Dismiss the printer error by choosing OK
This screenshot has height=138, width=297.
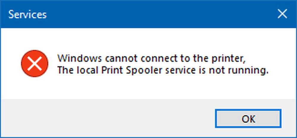pyautogui.click(x=248, y=118)
